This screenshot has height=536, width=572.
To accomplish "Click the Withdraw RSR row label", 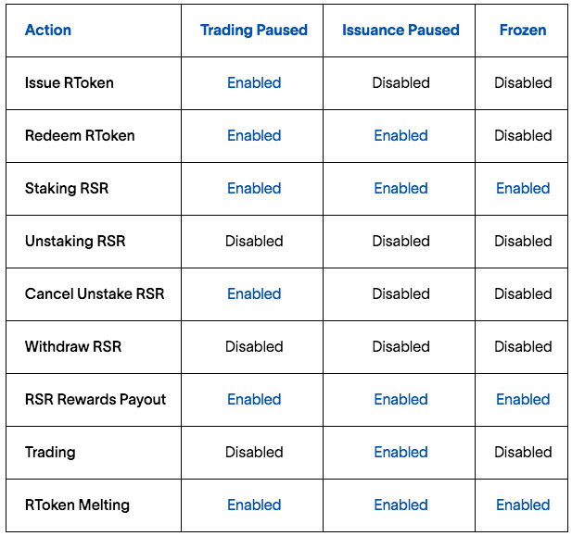I will point(73,346).
